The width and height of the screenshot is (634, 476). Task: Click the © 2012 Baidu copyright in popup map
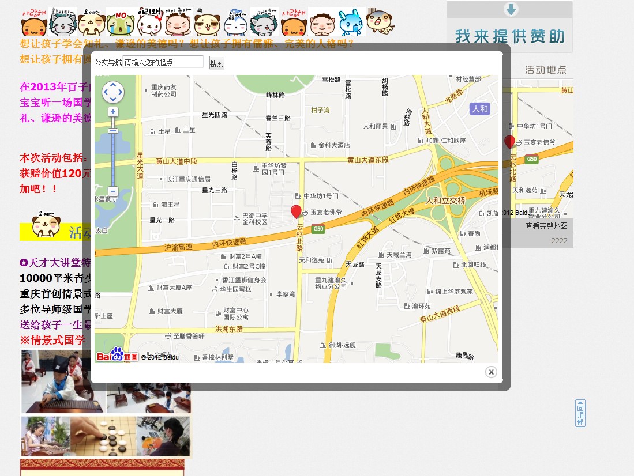coord(160,357)
